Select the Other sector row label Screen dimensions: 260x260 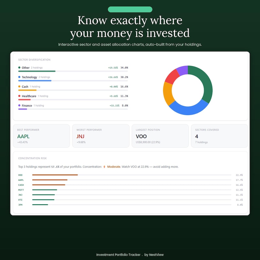(x=26, y=68)
